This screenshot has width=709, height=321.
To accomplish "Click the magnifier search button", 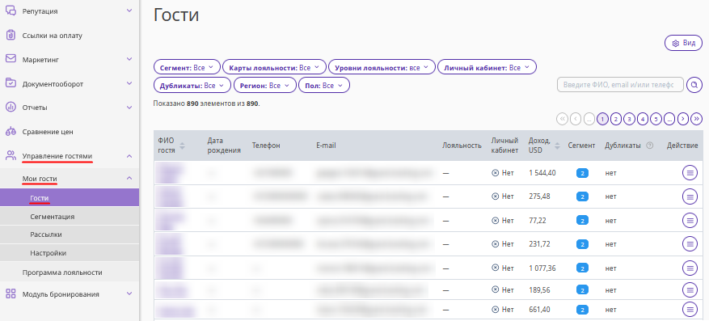I will 694,85.
